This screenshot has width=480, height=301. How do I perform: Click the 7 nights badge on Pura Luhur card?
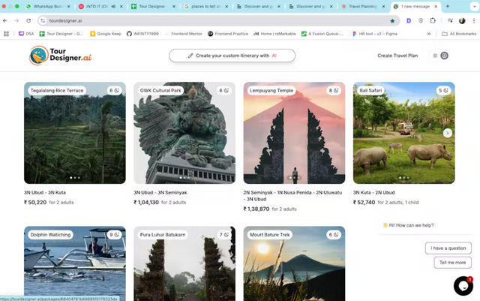[x=224, y=235]
